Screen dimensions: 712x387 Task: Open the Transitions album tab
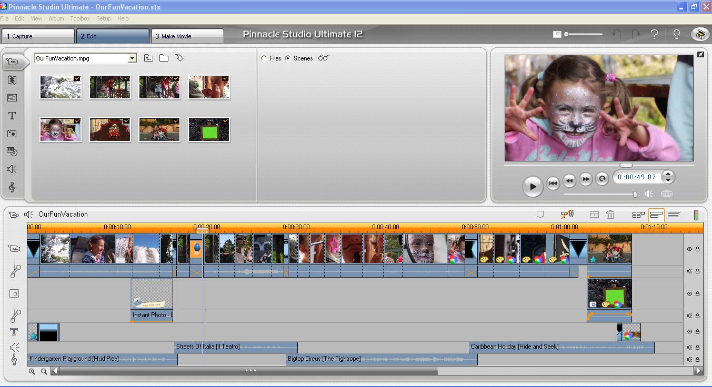click(12, 80)
